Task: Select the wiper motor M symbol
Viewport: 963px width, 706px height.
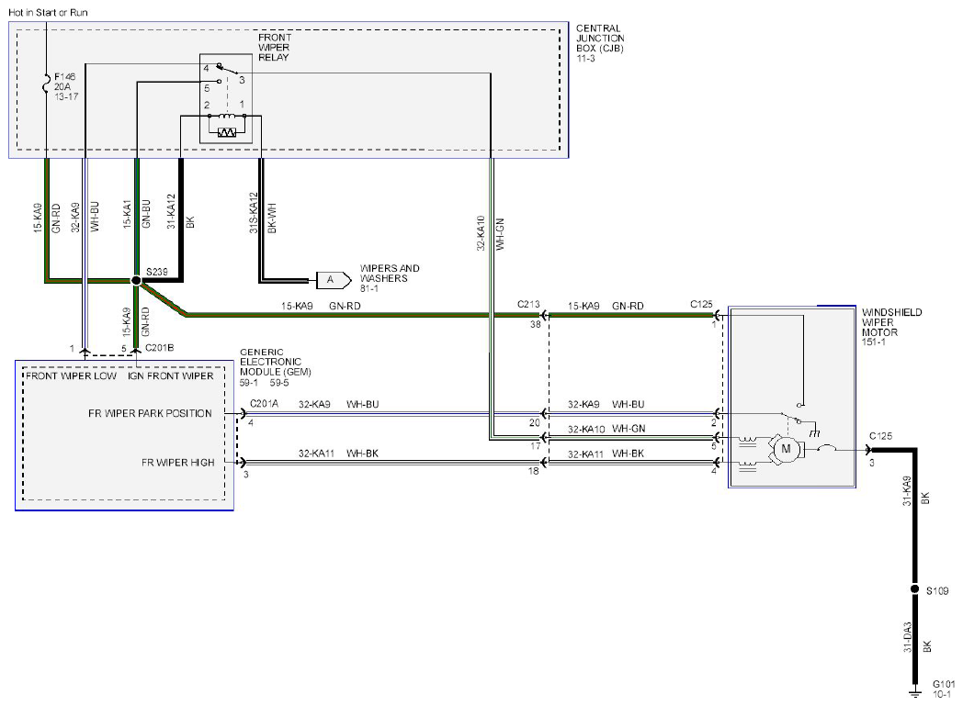Action: [x=786, y=449]
